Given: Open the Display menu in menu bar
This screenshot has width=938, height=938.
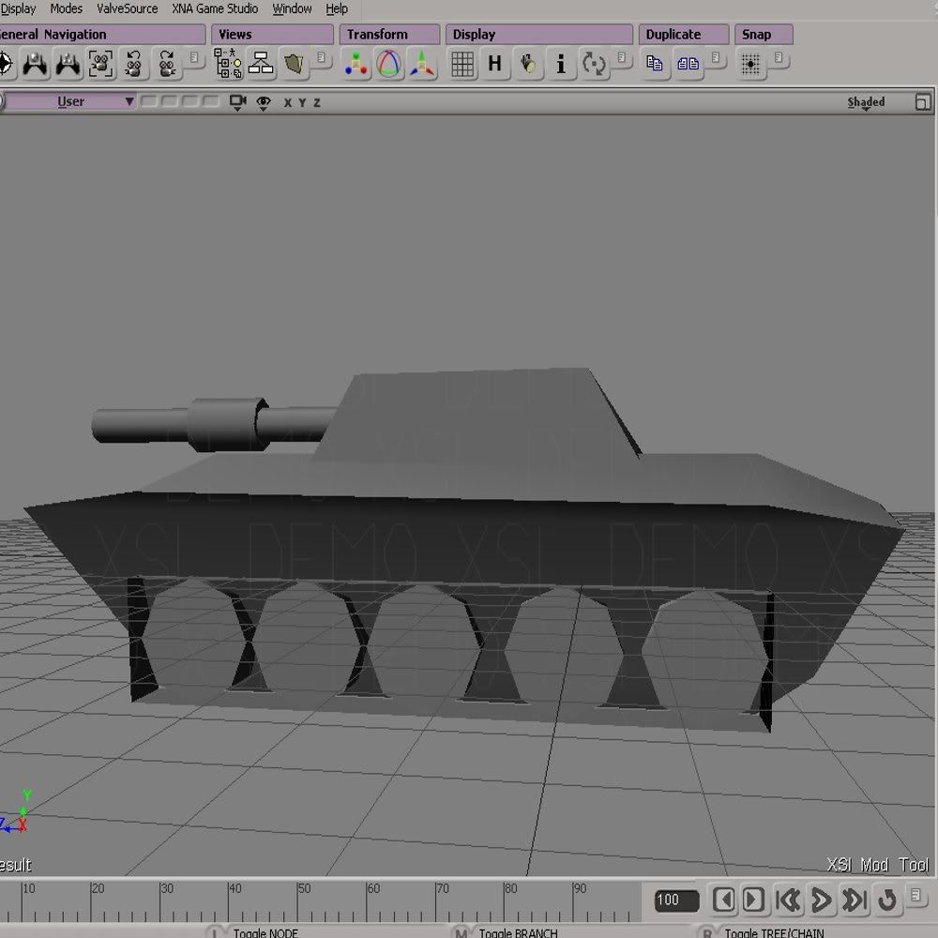Looking at the screenshot, I should (x=18, y=9).
